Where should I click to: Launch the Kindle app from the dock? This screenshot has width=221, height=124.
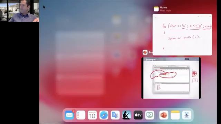[127, 115]
